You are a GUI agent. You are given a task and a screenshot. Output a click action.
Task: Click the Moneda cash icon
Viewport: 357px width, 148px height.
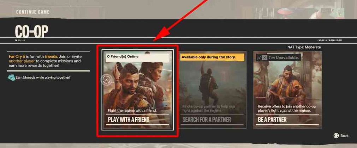(11, 78)
